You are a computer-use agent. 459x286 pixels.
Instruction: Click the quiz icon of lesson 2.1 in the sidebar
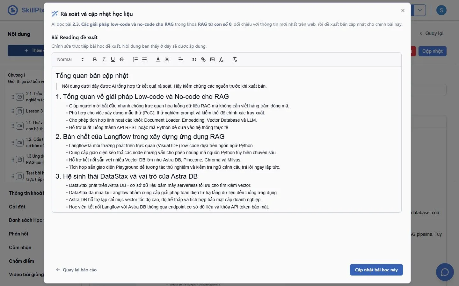pyautogui.click(x=20, y=97)
